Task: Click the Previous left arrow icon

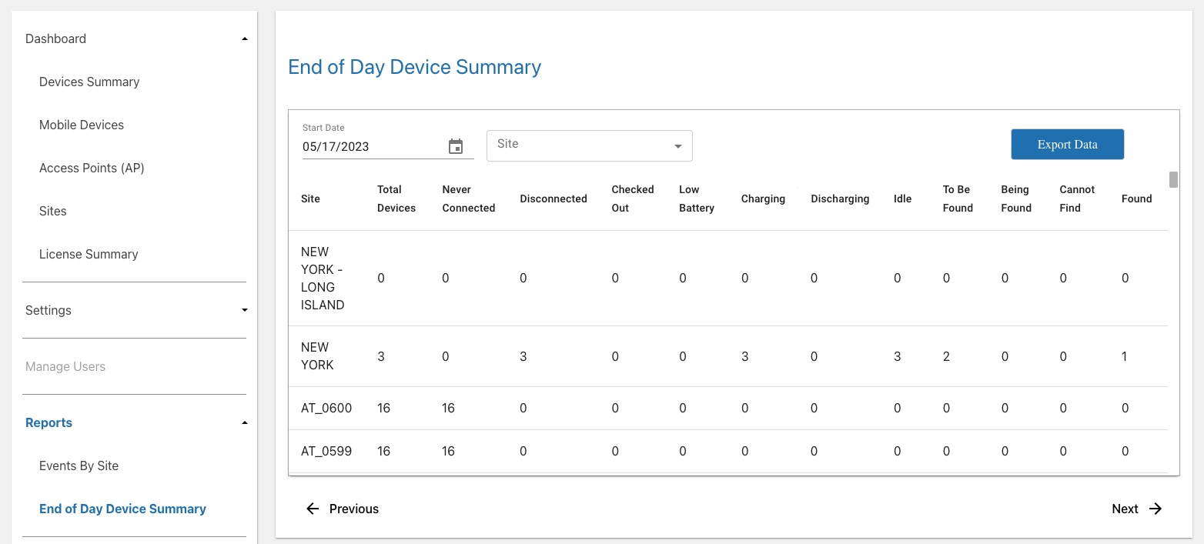Action: 313,509
